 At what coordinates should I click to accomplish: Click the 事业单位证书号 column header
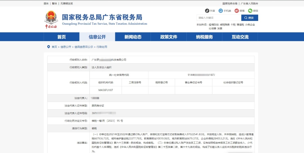pos(193,83)
